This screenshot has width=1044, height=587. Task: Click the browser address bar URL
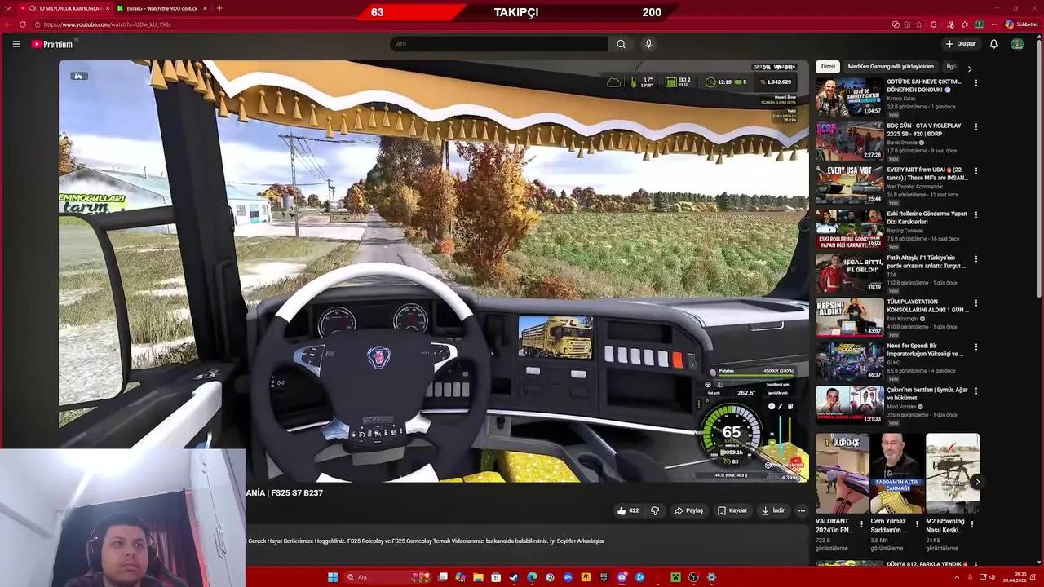pos(107,24)
